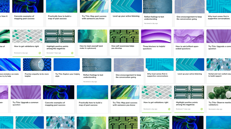Open "How to ask brilliant open-ended questions"
The image size is (231, 129).
pyautogui.click(x=186, y=47)
